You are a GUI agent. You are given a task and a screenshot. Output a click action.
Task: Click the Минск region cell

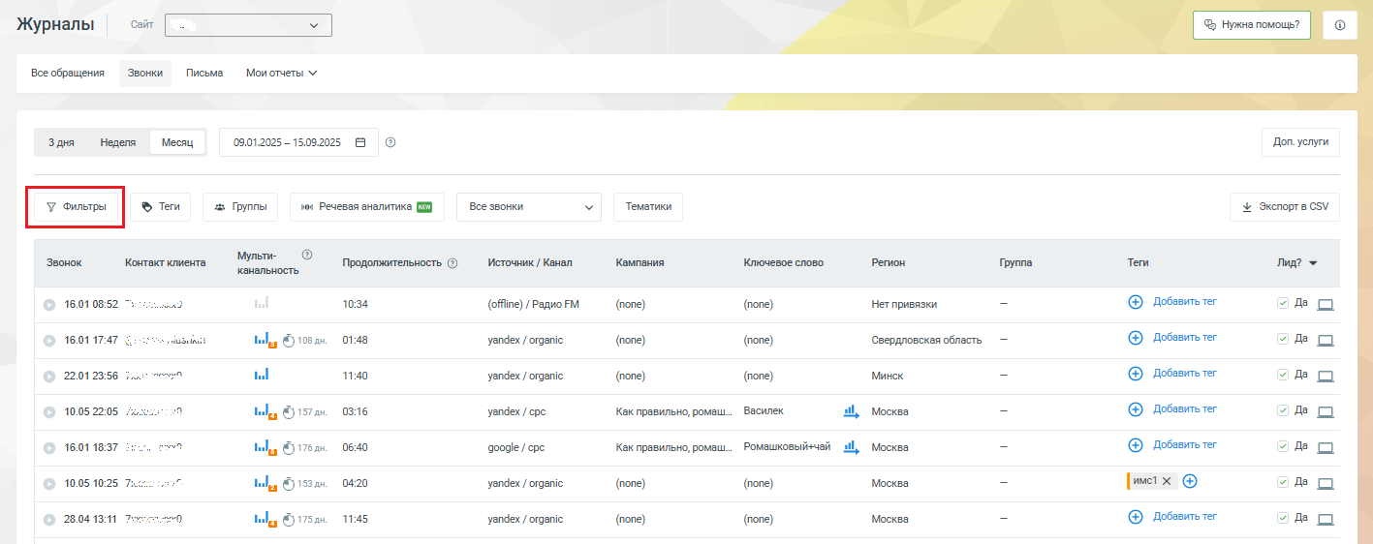coord(888,376)
